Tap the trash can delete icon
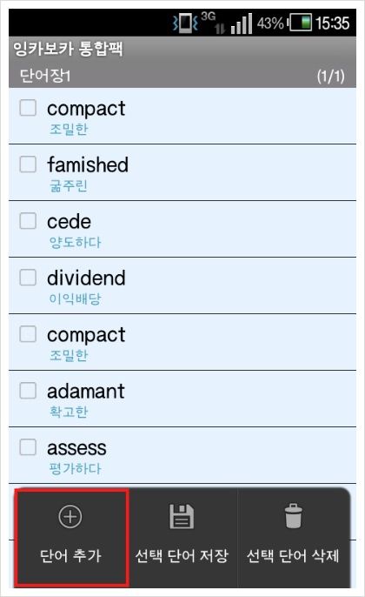Screen dimensions: 365x597 pos(293,515)
